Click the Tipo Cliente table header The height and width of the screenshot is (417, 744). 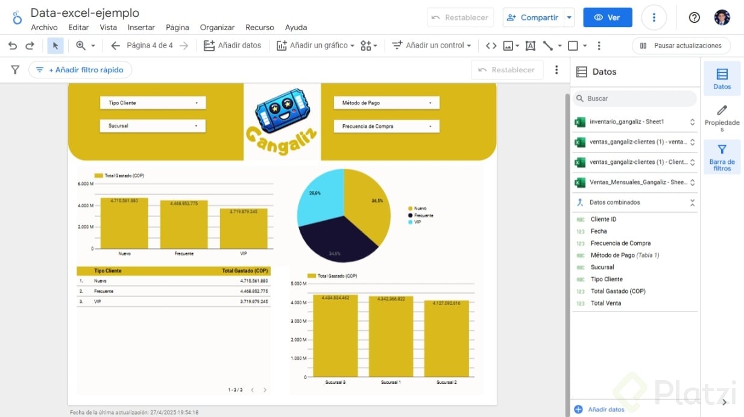[x=108, y=271]
